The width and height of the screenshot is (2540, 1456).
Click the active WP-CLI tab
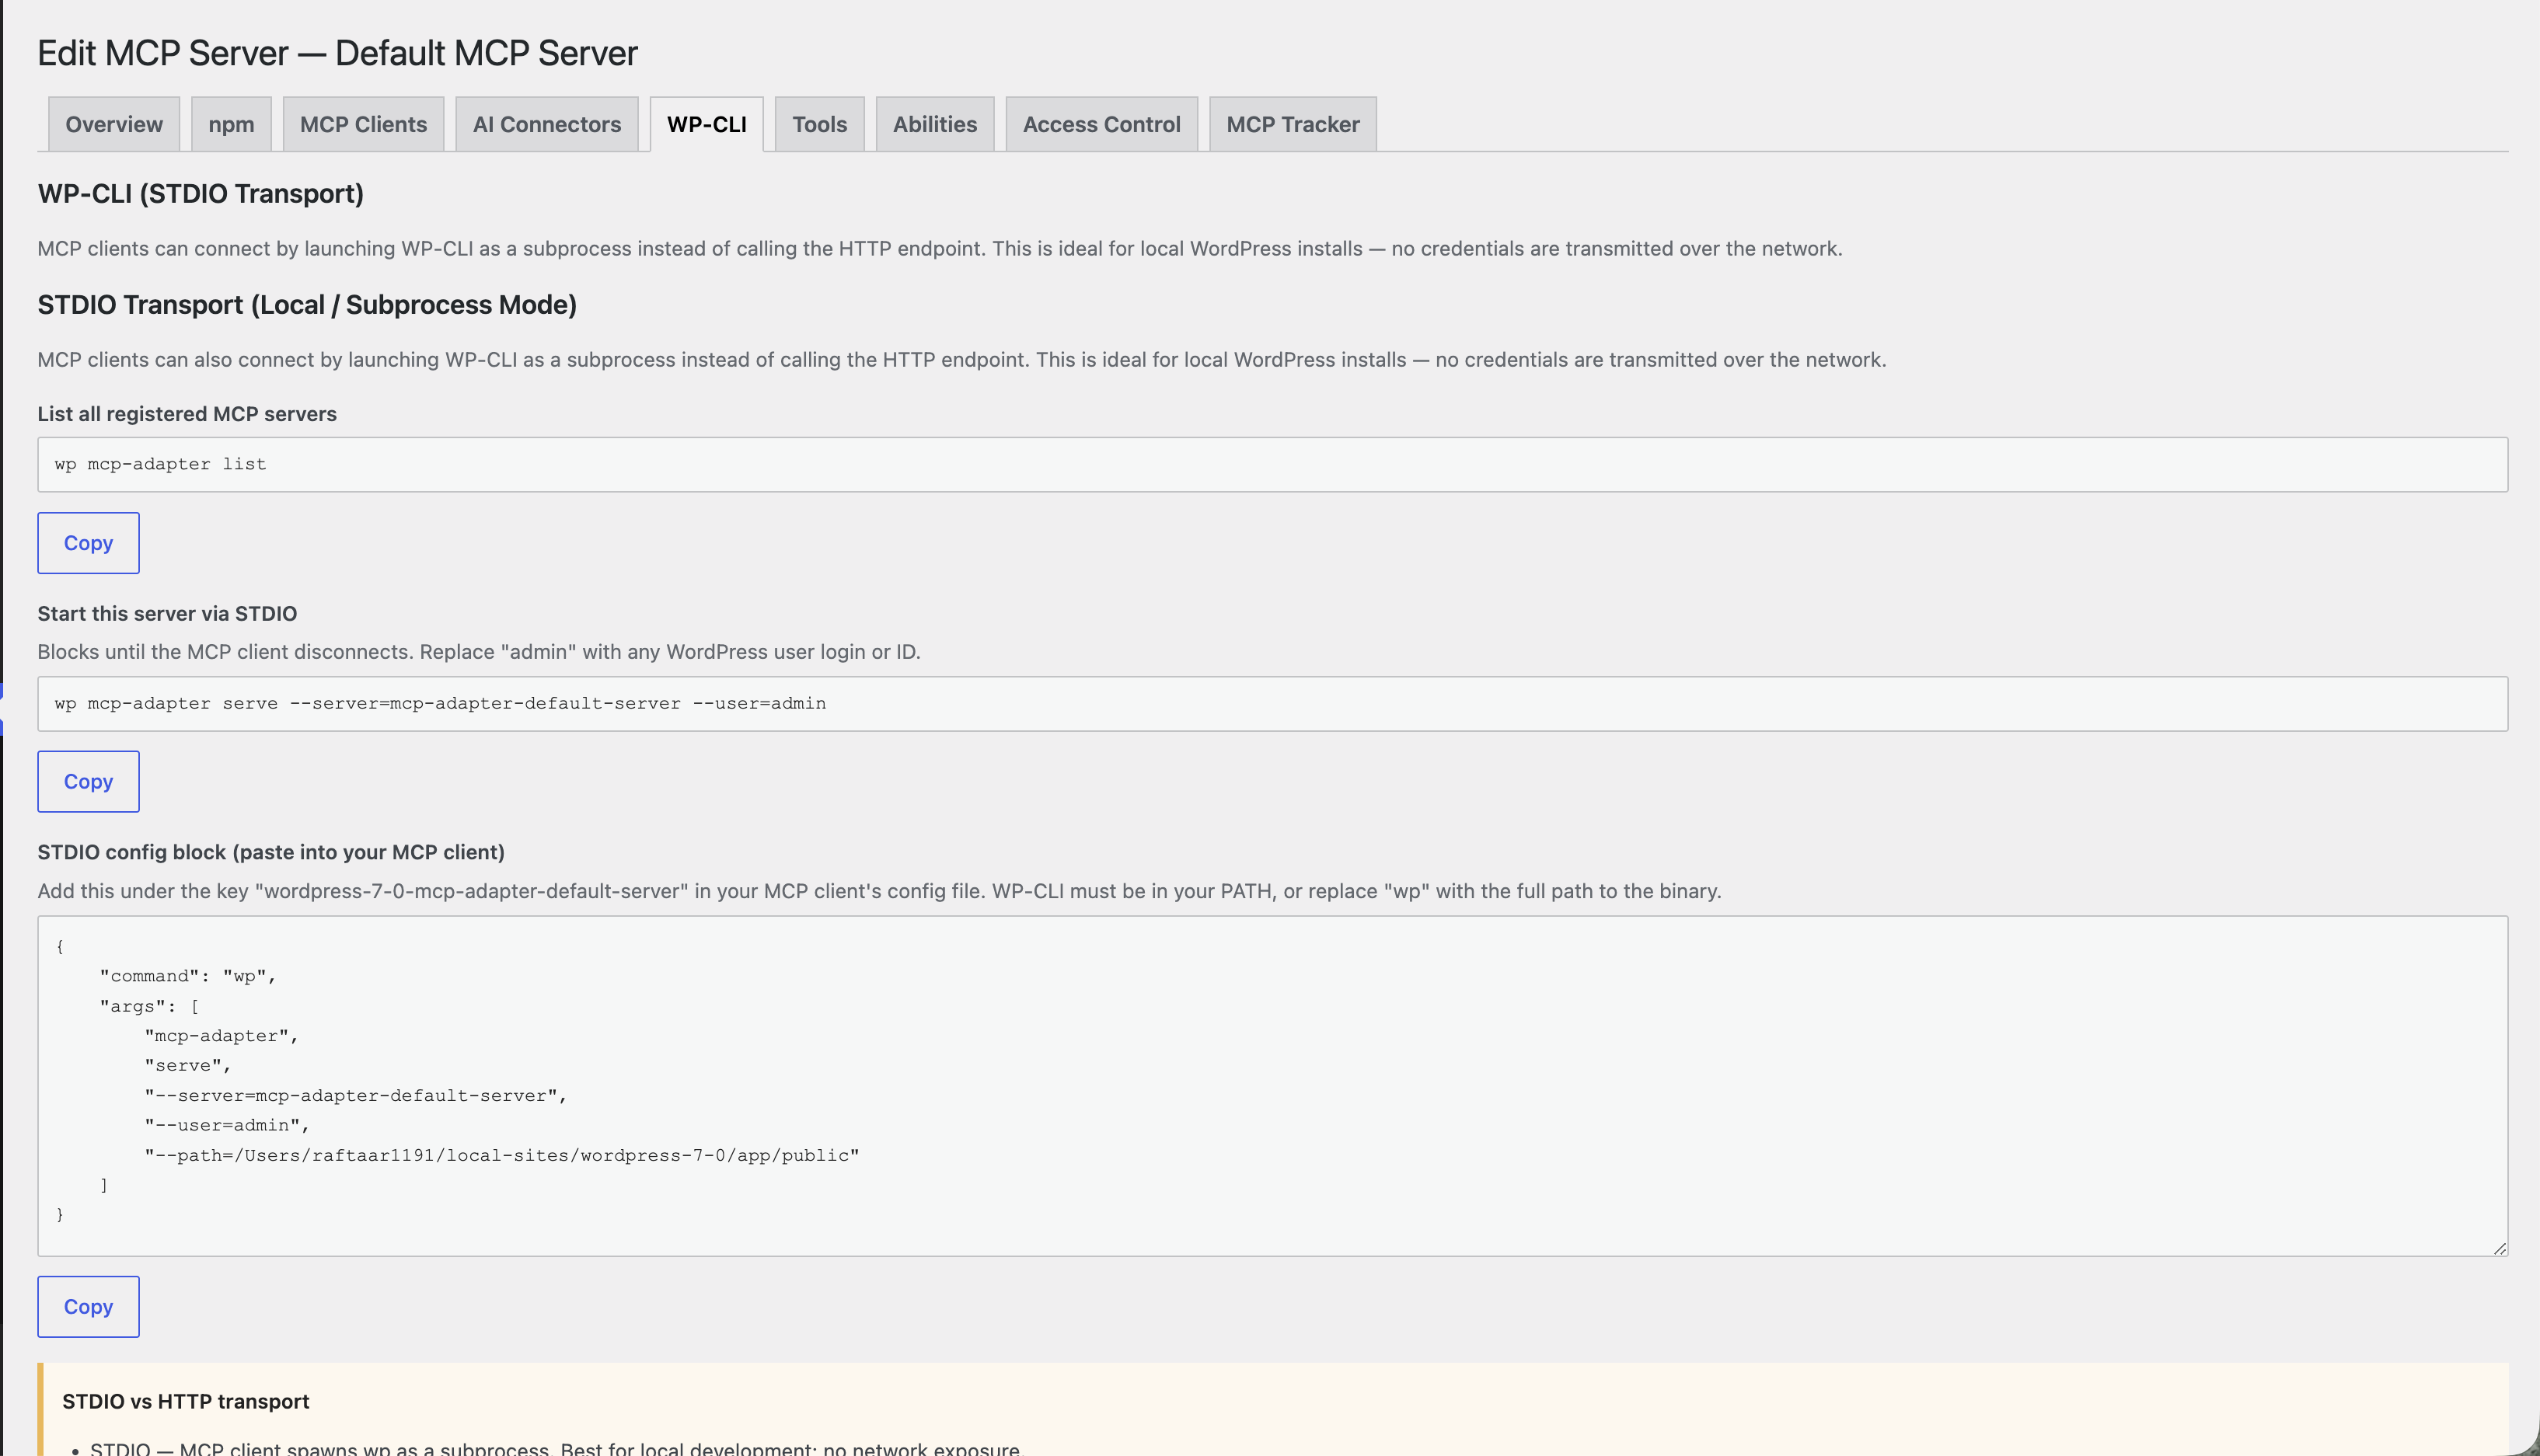(707, 124)
